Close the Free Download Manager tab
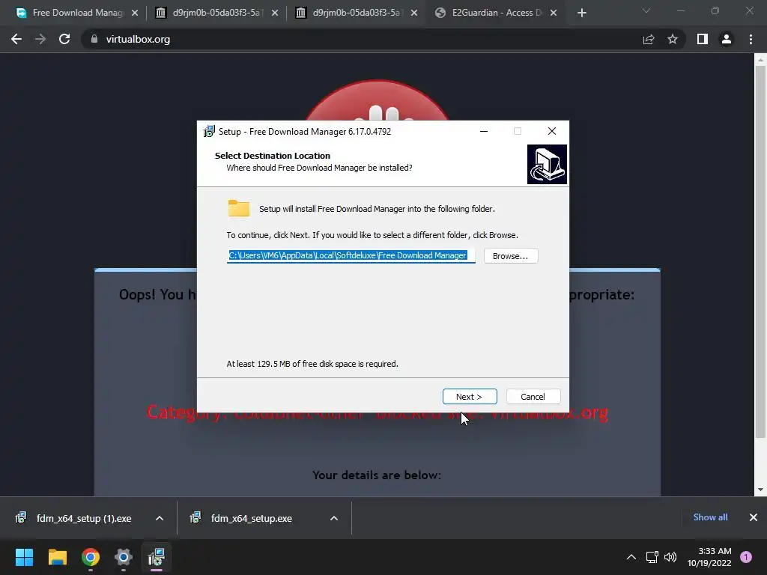 [135, 13]
